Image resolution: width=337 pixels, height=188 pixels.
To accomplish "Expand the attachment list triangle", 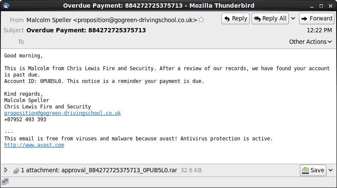I will click(x=6, y=170).
